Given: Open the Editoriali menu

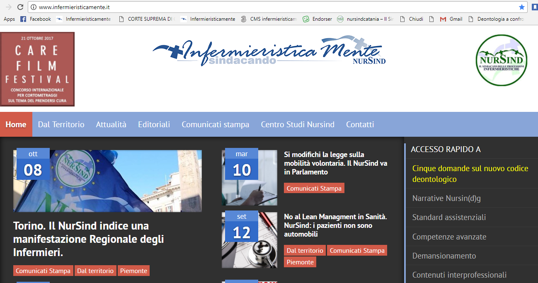Looking at the screenshot, I should [154, 124].
